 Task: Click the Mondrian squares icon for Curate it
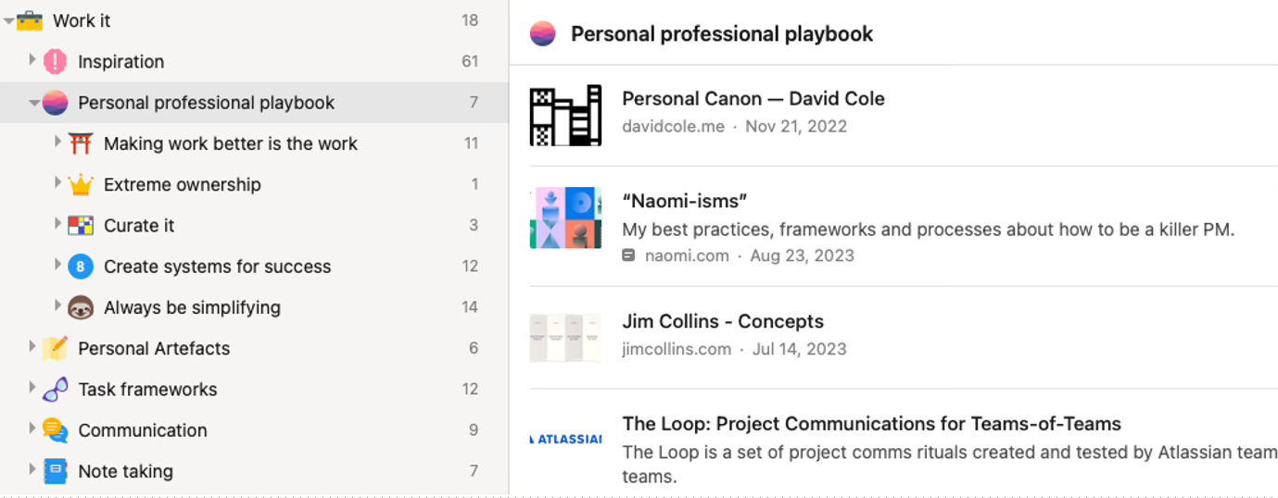point(81,225)
